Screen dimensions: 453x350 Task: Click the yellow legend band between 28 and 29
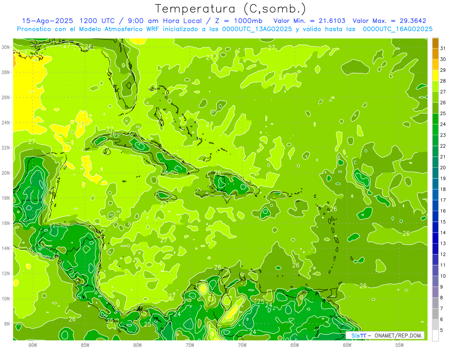[x=435, y=76]
